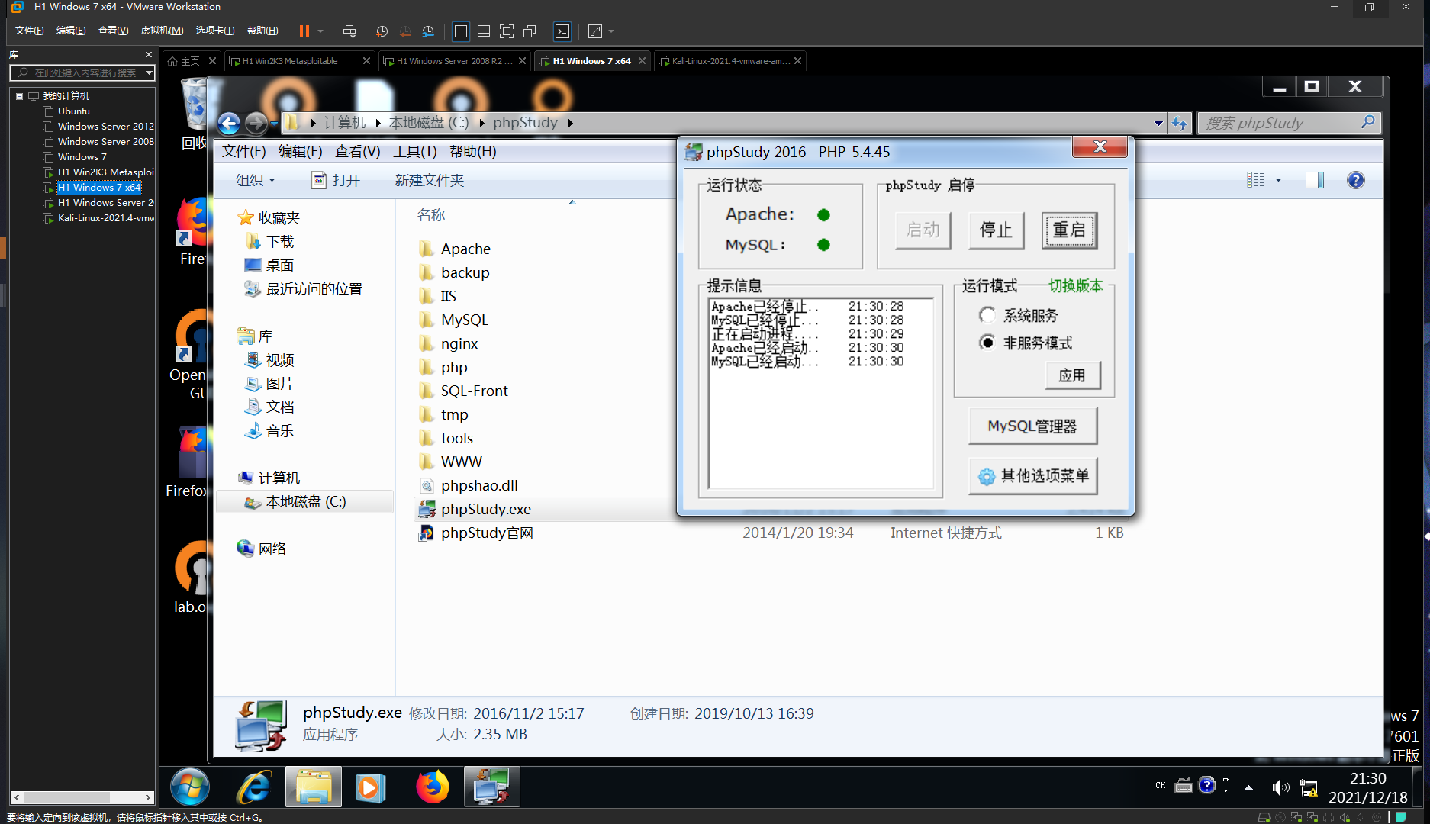Click the stretch guest display icon
Screen dimensions: 1430x824
coord(595,31)
